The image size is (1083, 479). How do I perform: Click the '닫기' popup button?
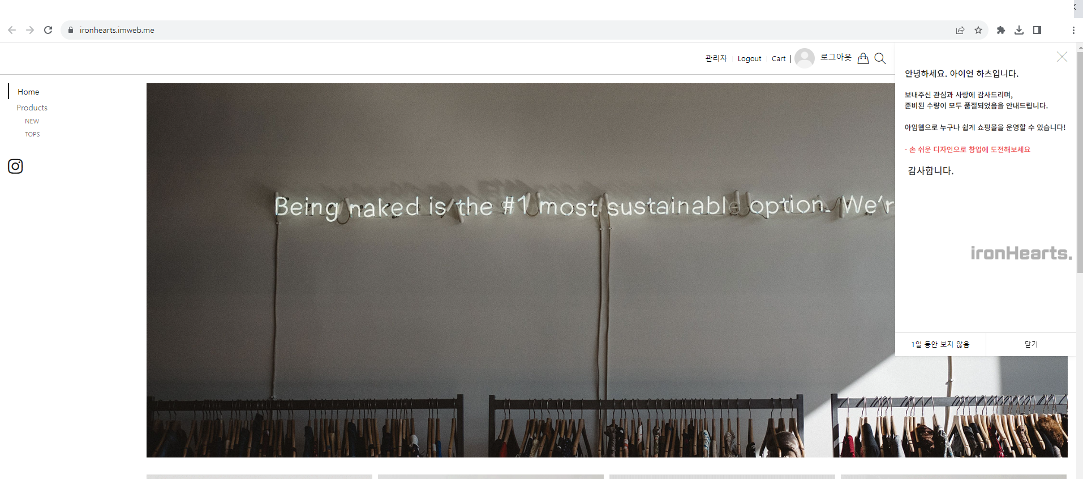[1031, 344]
